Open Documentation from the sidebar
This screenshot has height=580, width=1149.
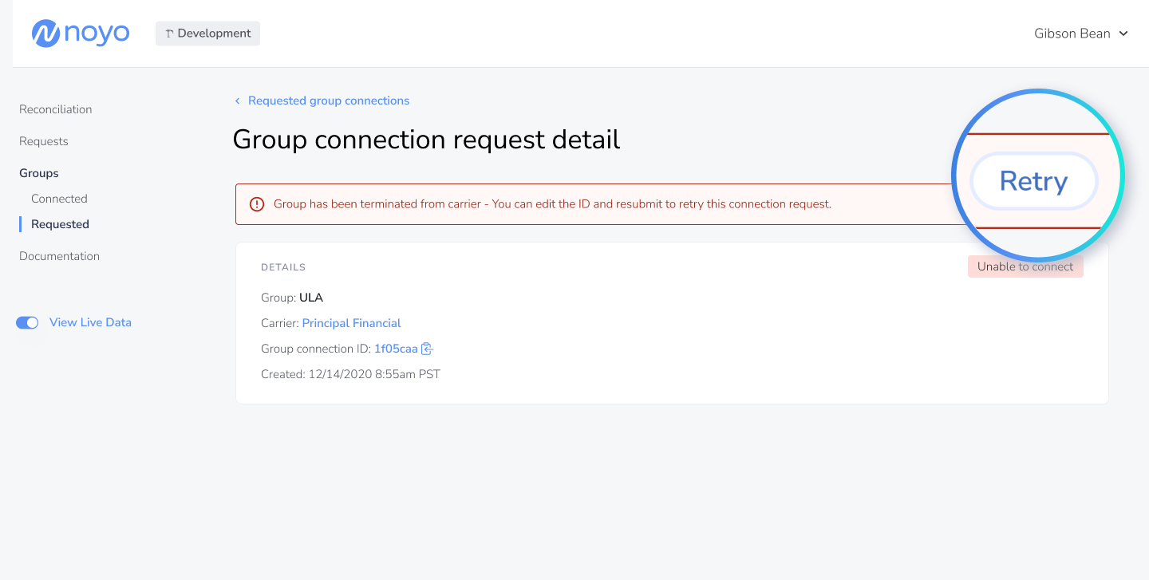[60, 256]
